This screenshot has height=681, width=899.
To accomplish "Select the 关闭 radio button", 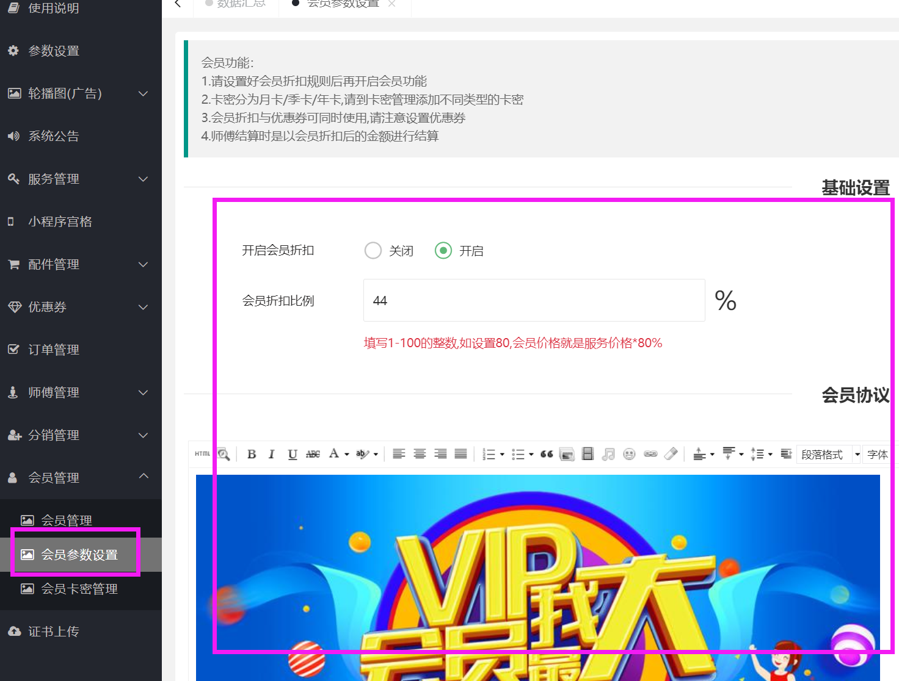I will point(373,251).
